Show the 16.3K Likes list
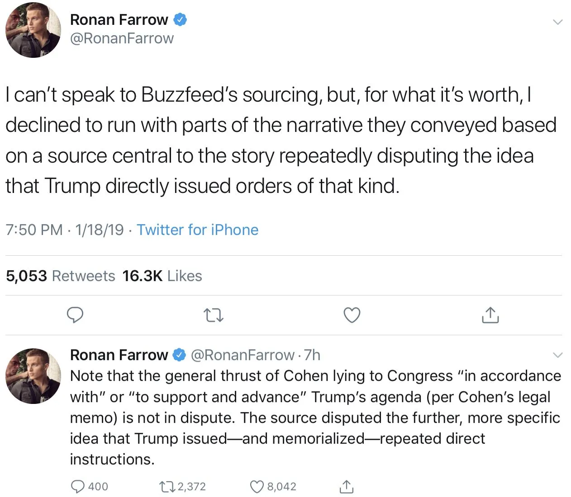The height and width of the screenshot is (497, 571). click(162, 276)
